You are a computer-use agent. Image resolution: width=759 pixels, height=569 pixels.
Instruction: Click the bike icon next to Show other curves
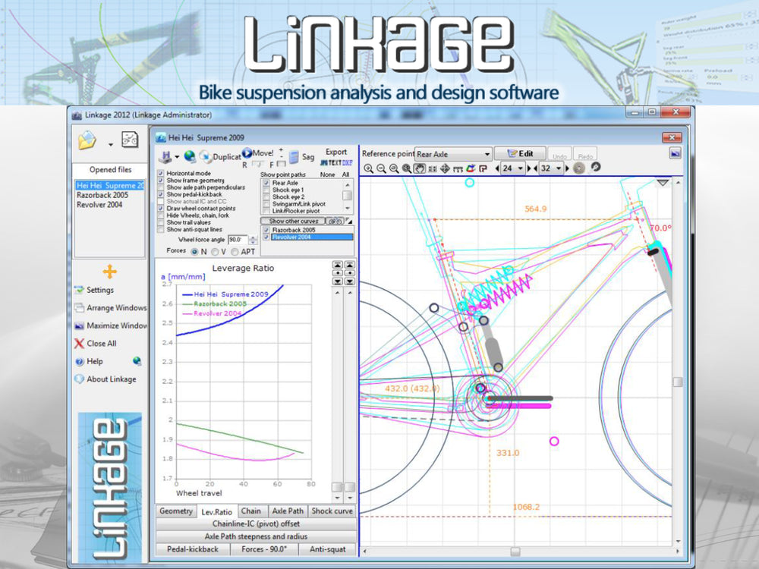tap(335, 221)
